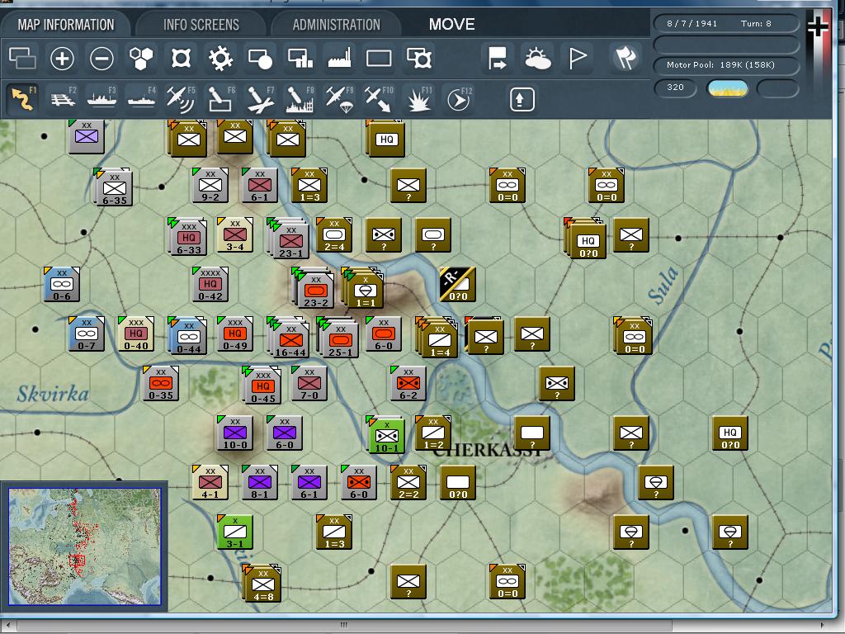Click the 8/7/1941 Turn 8 date field

pos(726,24)
